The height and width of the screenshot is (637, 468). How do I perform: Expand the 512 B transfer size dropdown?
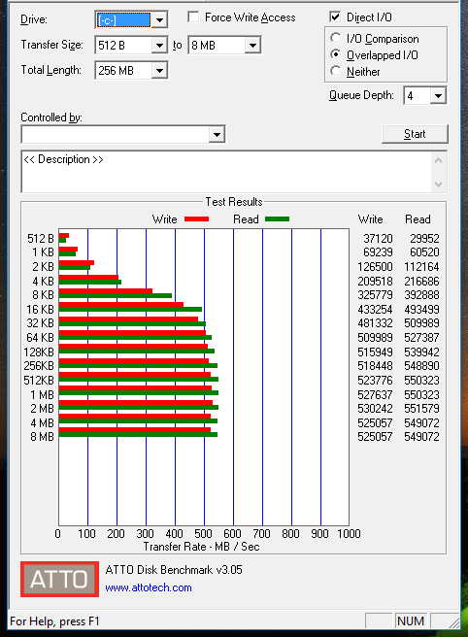[159, 45]
